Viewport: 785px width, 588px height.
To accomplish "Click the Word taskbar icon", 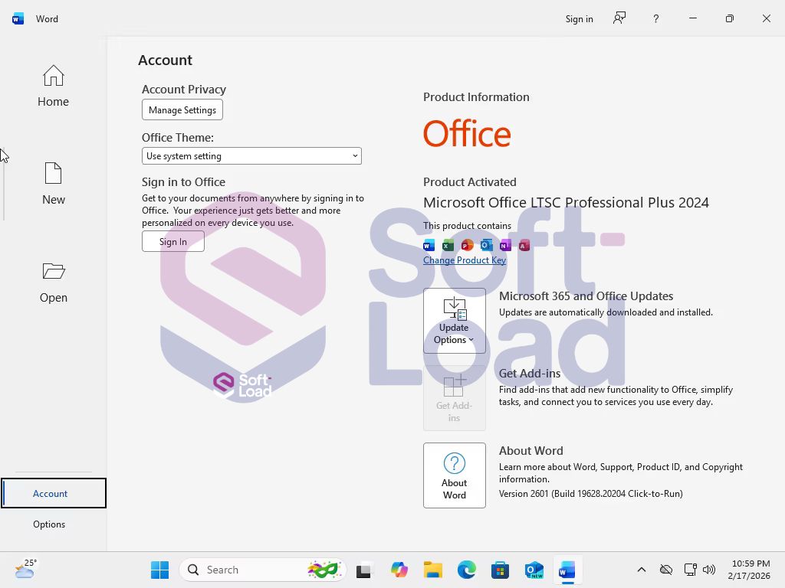I will pyautogui.click(x=567, y=570).
